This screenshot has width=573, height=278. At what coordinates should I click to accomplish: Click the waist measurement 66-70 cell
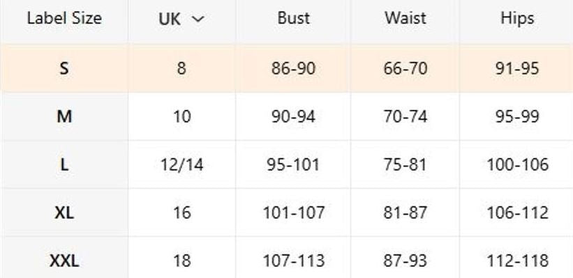(405, 68)
